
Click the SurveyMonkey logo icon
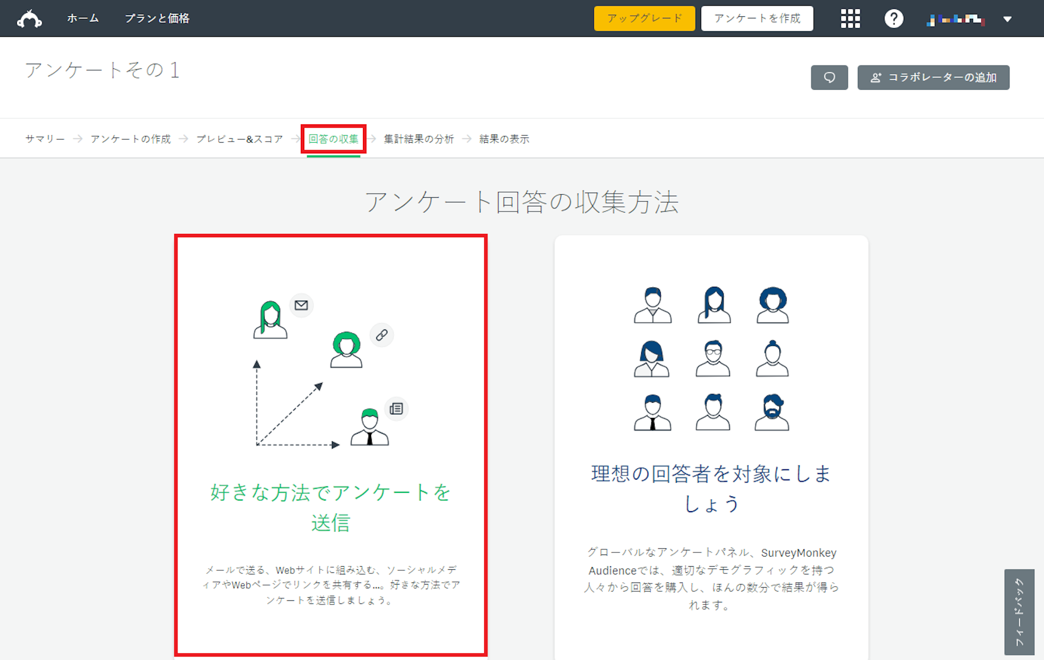30,19
